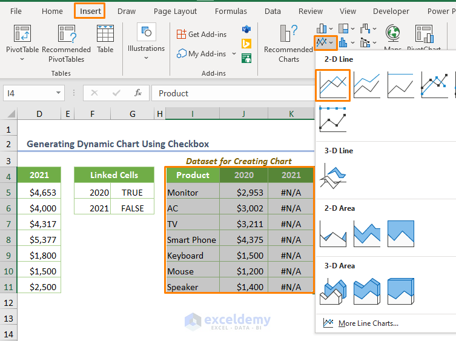
Task: Select column G header
Action: click(x=133, y=114)
